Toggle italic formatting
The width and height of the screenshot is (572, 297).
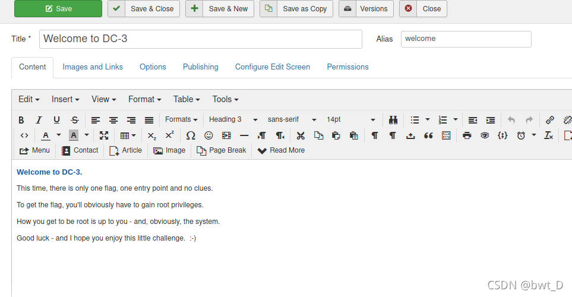pyautogui.click(x=39, y=119)
